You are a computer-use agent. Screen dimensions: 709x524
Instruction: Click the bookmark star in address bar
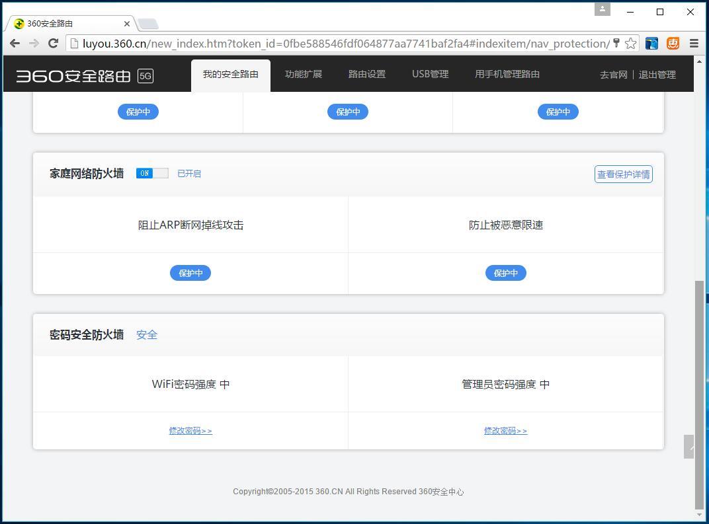click(630, 43)
